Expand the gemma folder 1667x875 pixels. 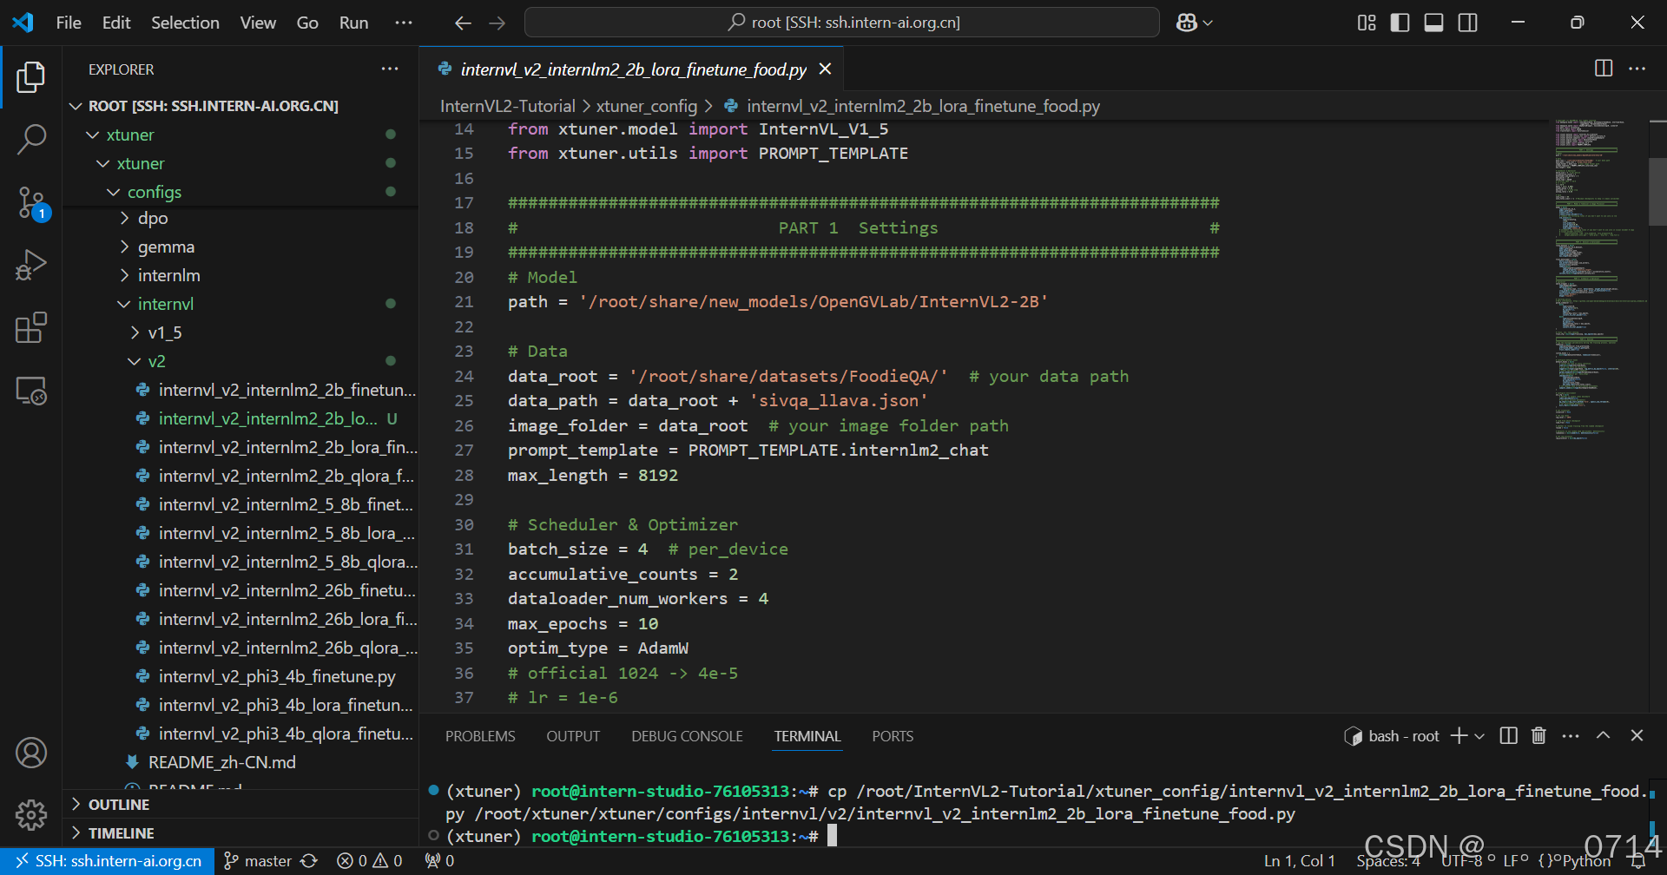click(124, 247)
